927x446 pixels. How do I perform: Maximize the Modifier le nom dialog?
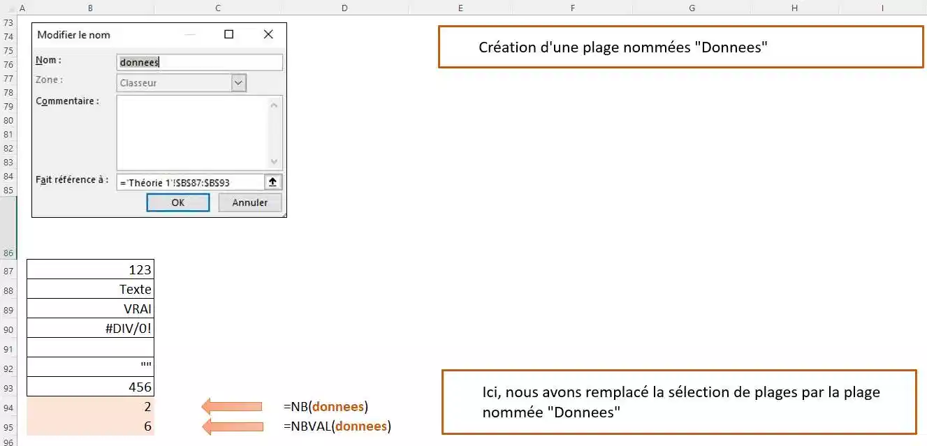coord(228,34)
